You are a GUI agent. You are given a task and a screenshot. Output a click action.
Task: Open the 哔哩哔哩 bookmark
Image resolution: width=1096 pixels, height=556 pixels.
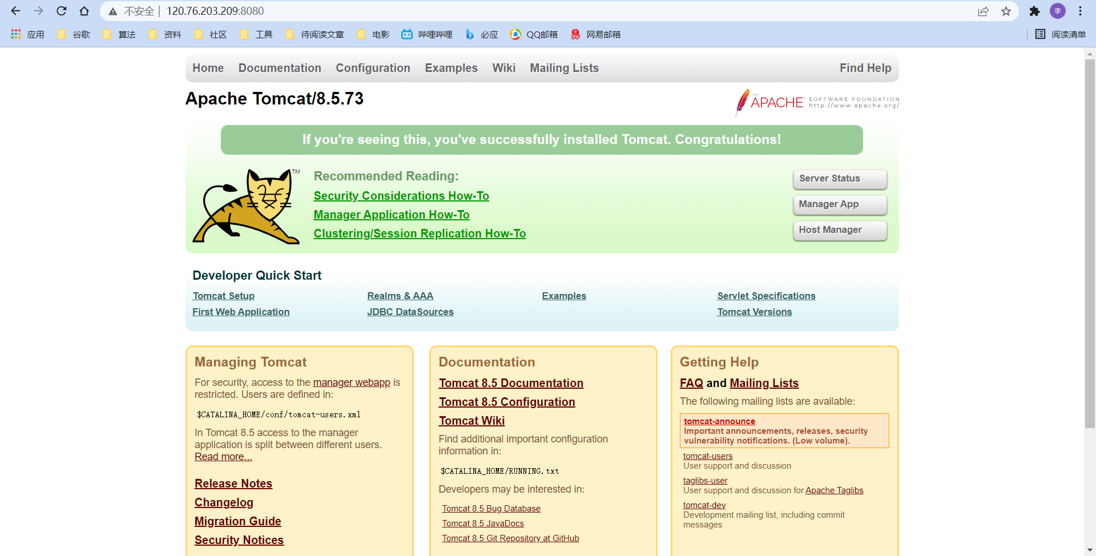point(427,34)
